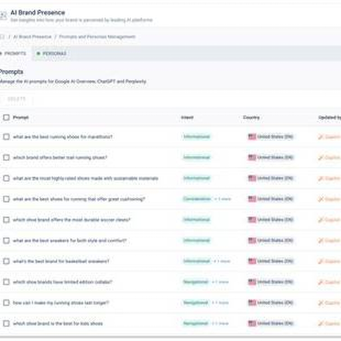Click the US flag in great cushioning row
Viewport: 341px width, 341px height.
[x=252, y=198]
